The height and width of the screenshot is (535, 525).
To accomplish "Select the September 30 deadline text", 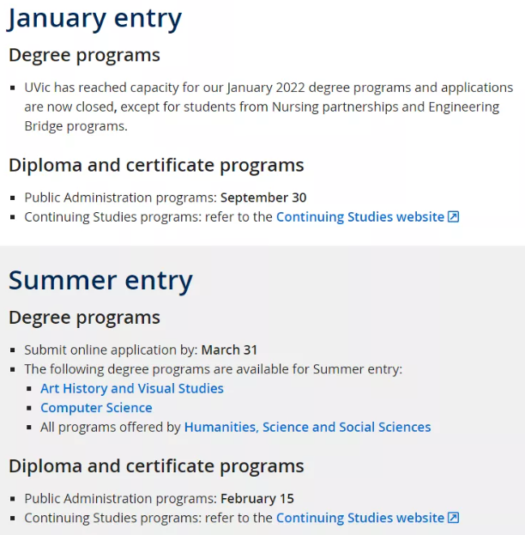I will point(263,198).
